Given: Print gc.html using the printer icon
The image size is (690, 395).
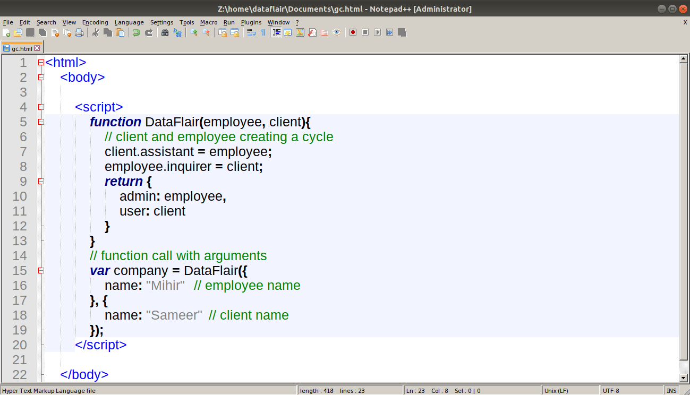Looking at the screenshot, I should click(x=80, y=32).
